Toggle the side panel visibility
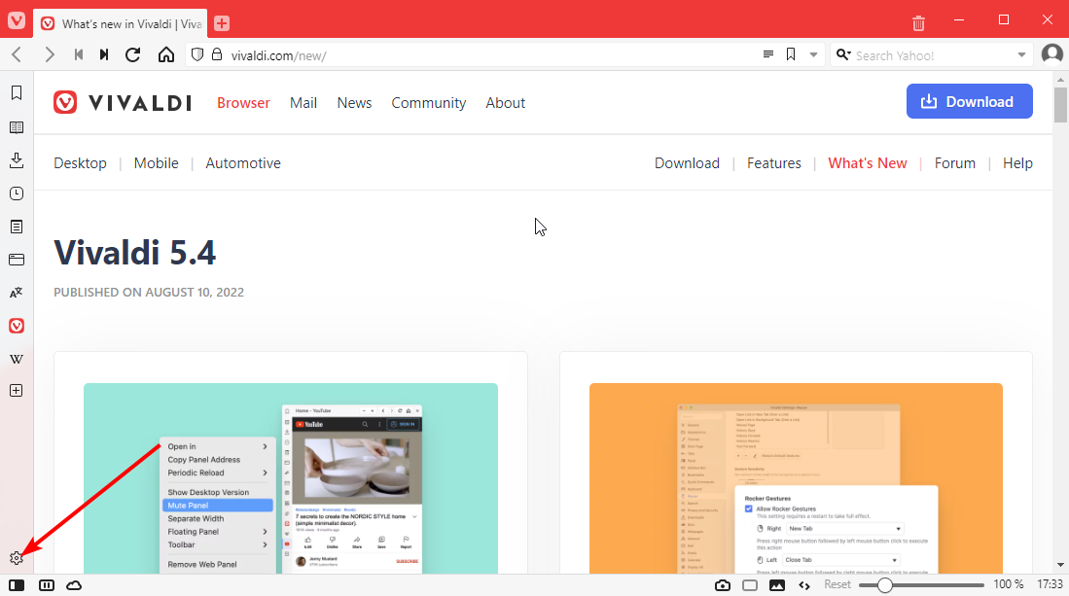1069x596 pixels. tap(17, 585)
